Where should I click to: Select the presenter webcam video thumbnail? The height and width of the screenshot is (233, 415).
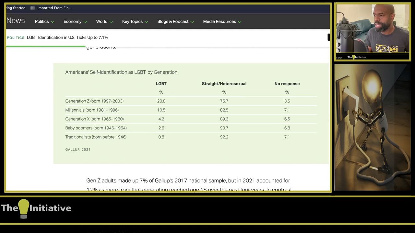[x=372, y=32]
